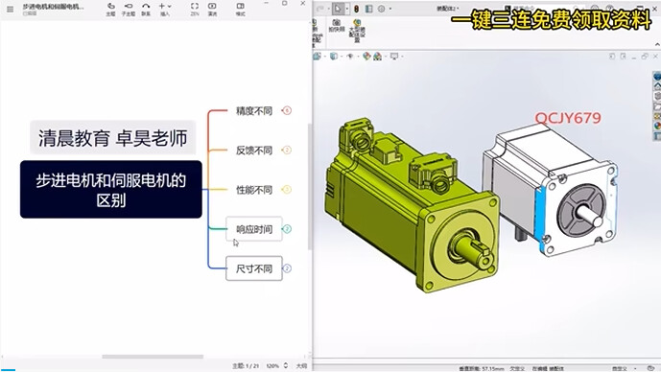
Task: Collapse the 精度不同 branch counter
Action: [x=287, y=111]
